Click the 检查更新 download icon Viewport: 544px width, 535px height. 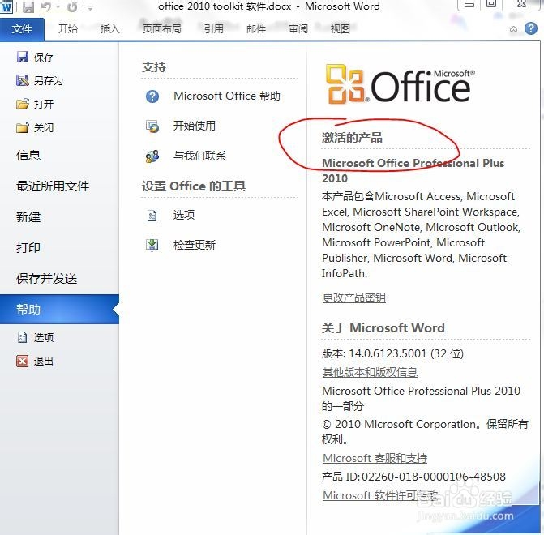pos(152,245)
